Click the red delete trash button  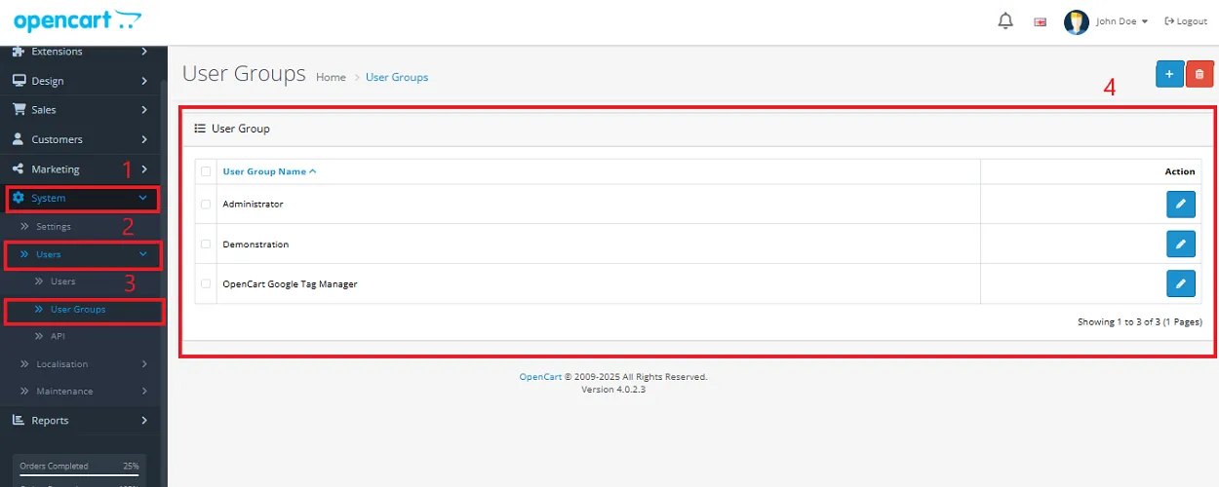point(1200,74)
